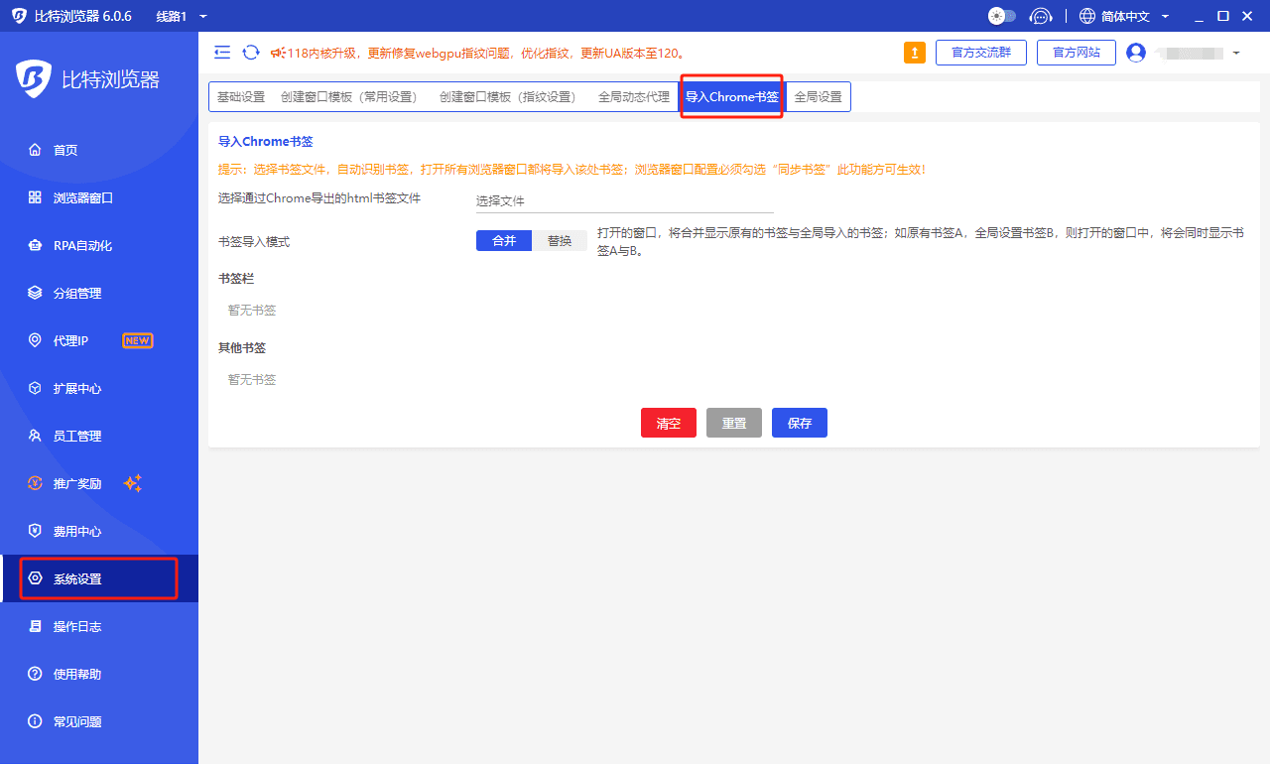Switch to the 全局设置 tab

coord(818,96)
